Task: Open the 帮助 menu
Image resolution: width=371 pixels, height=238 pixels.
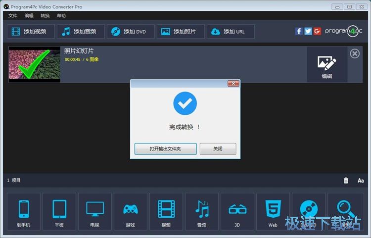Action: click(61, 16)
